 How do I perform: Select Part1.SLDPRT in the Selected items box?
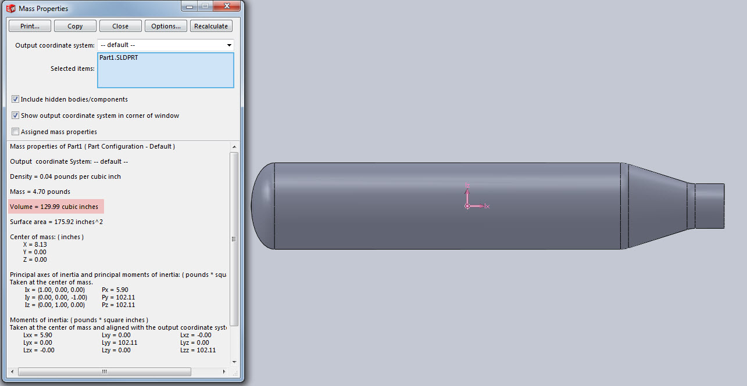coord(119,58)
